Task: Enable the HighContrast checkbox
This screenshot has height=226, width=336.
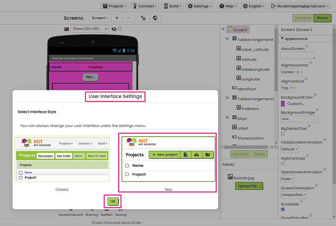Action: (x=283, y=164)
